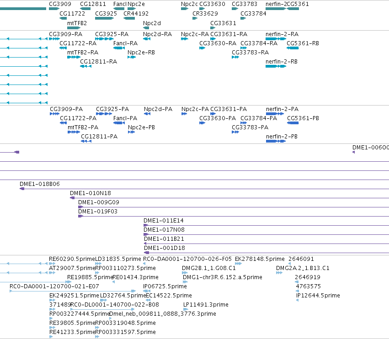Click the CG33631 gene label

pos(223,23)
